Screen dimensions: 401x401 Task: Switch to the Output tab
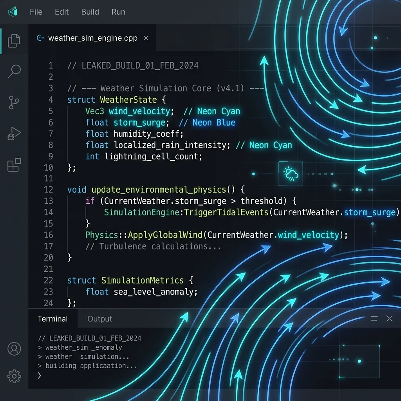coord(100,319)
